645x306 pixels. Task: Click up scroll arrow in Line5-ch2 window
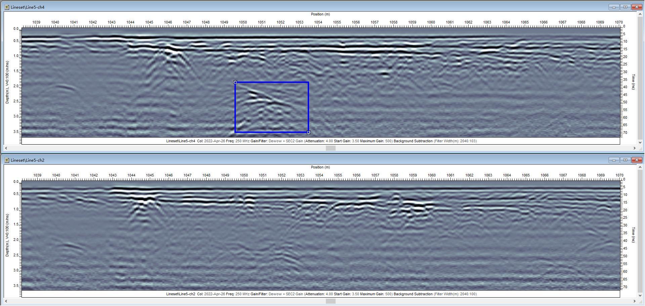tap(640, 167)
